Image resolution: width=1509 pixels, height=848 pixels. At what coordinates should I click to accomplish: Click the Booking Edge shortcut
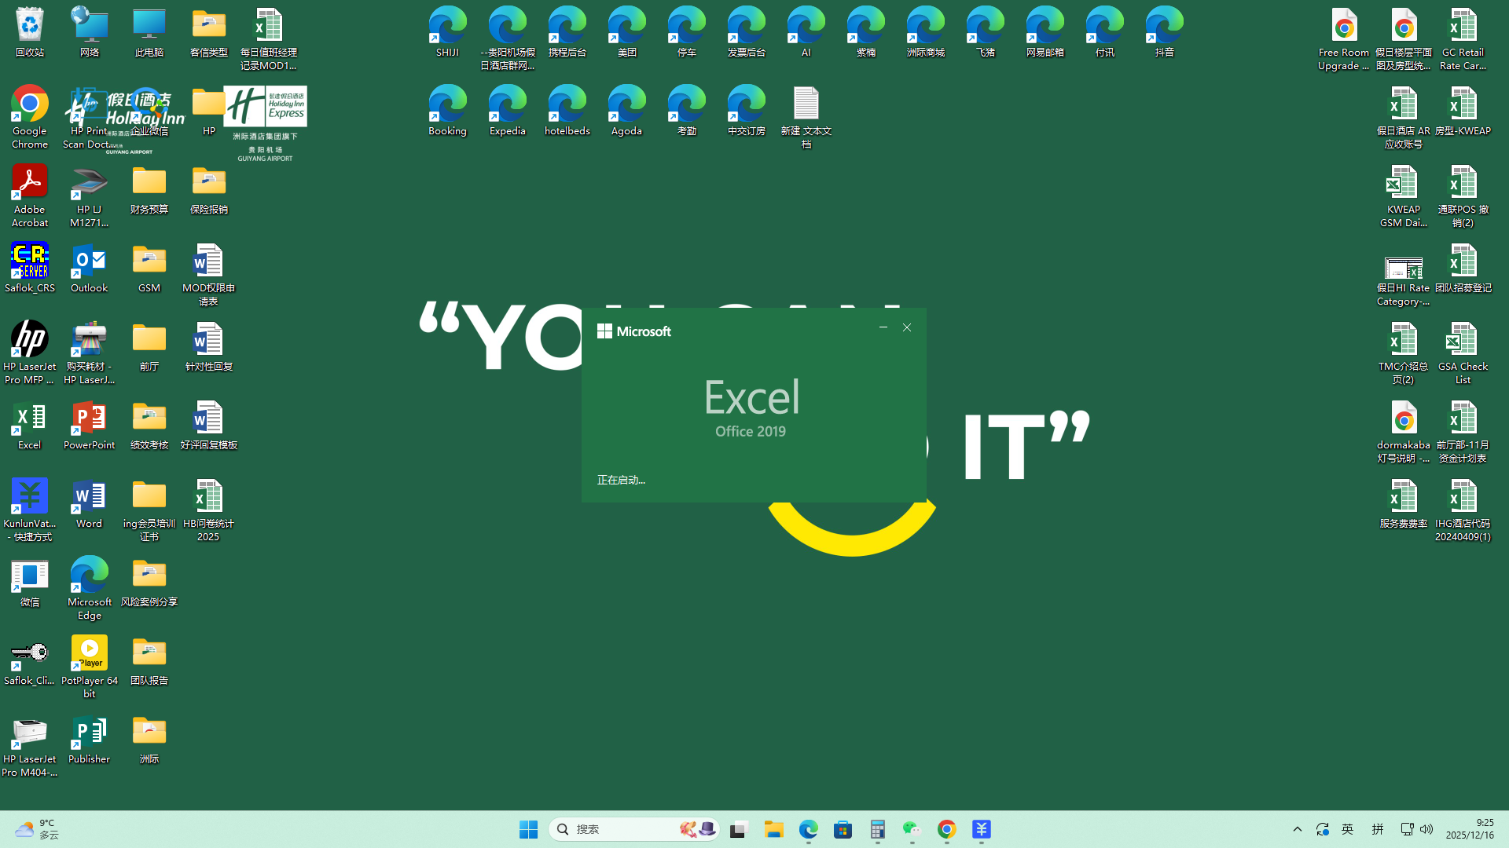tap(447, 105)
